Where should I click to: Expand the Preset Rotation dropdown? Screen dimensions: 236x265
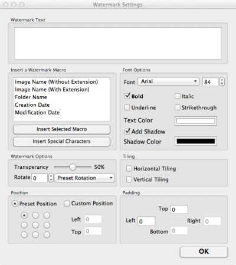tap(84, 178)
